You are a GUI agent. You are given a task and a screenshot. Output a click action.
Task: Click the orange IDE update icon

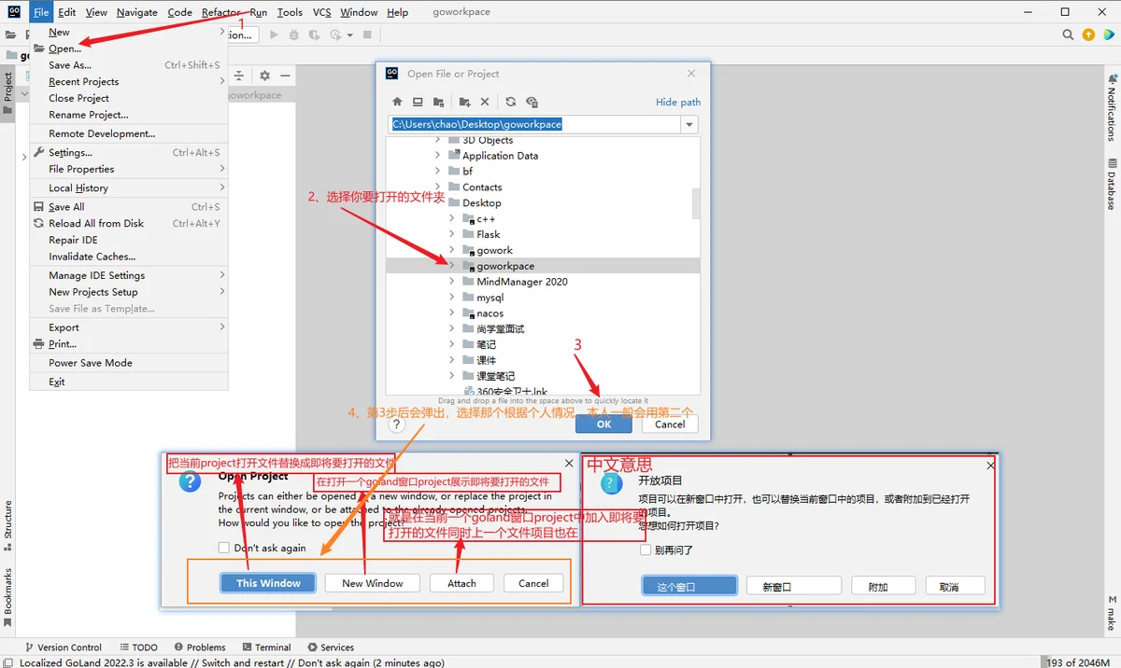[1088, 35]
